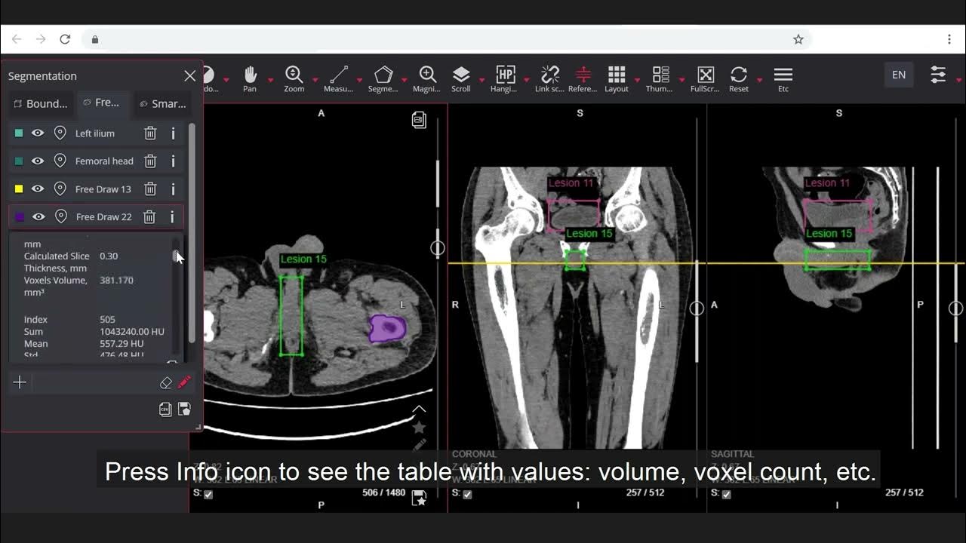Expand the Reset dropdown arrow
The height and width of the screenshot is (543, 966).
click(x=759, y=80)
